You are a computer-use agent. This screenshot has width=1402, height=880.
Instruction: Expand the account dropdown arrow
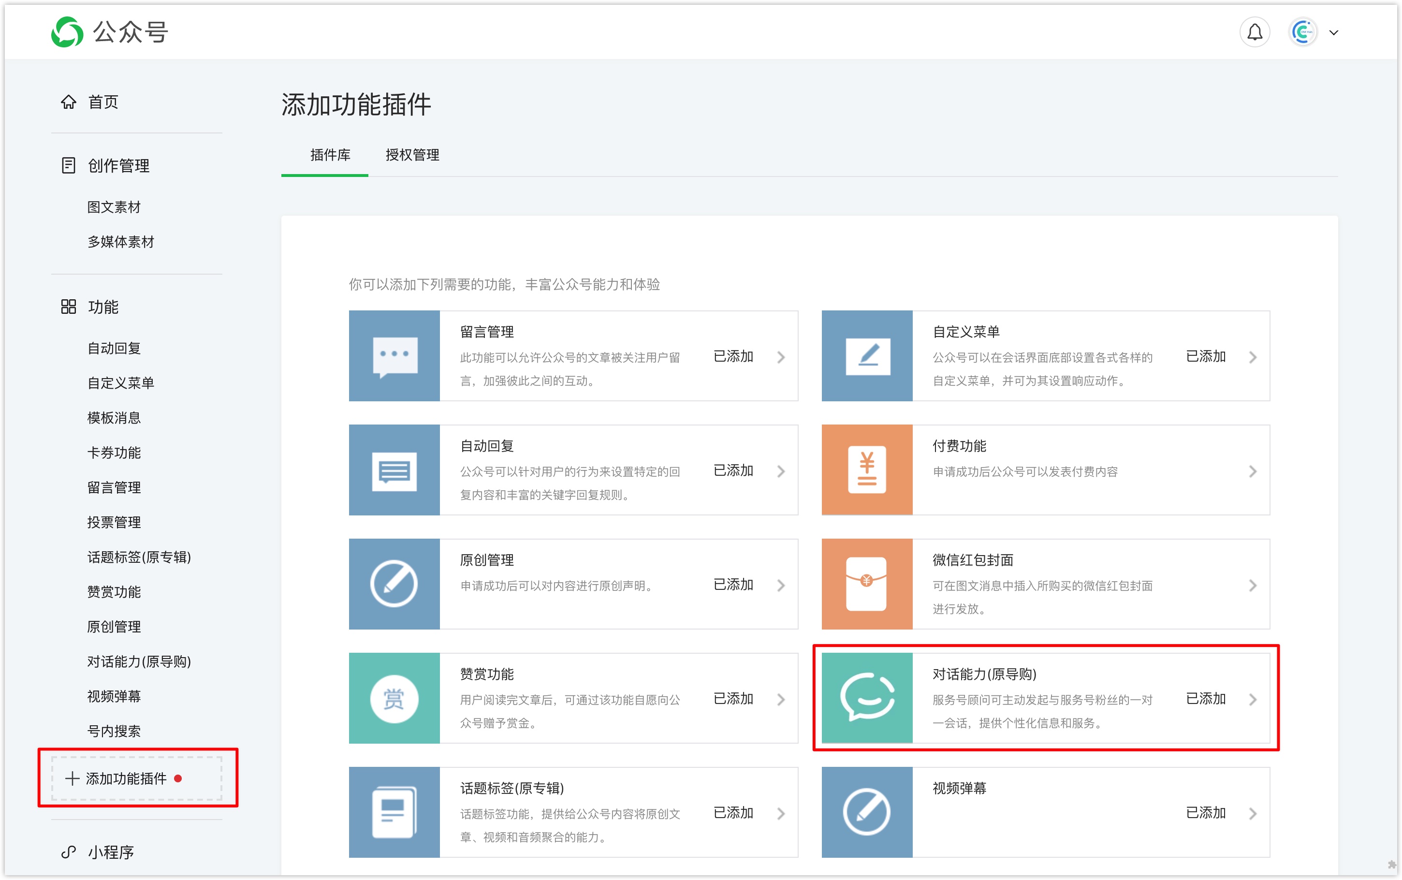1334,32
